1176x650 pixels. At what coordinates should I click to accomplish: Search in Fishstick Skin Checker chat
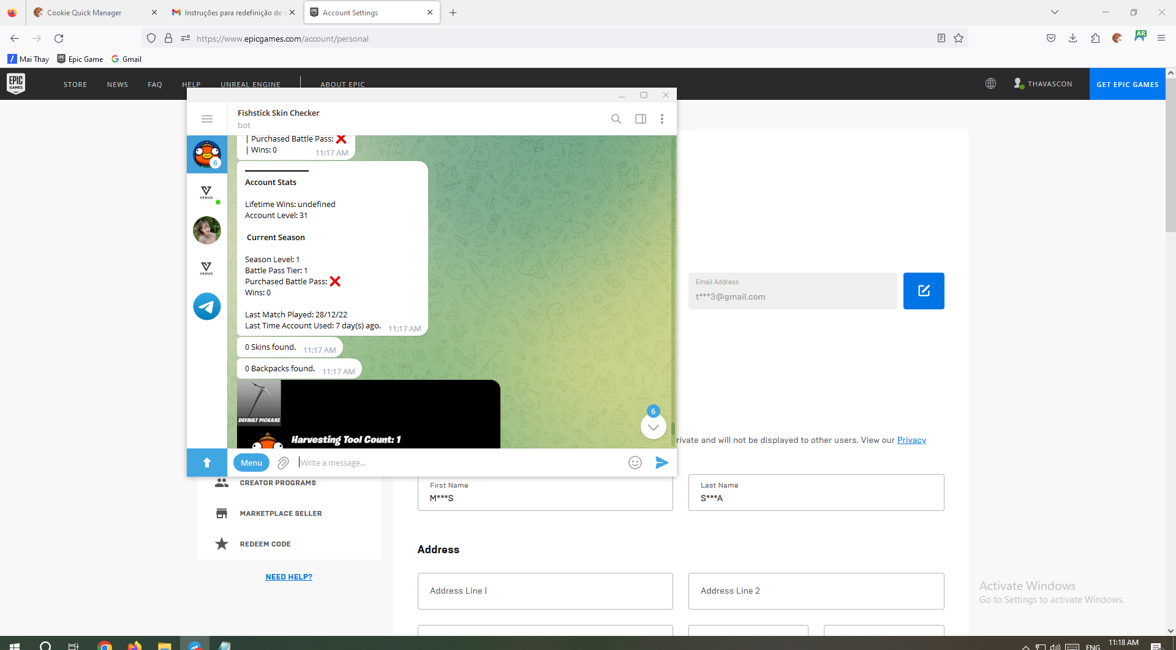click(616, 119)
